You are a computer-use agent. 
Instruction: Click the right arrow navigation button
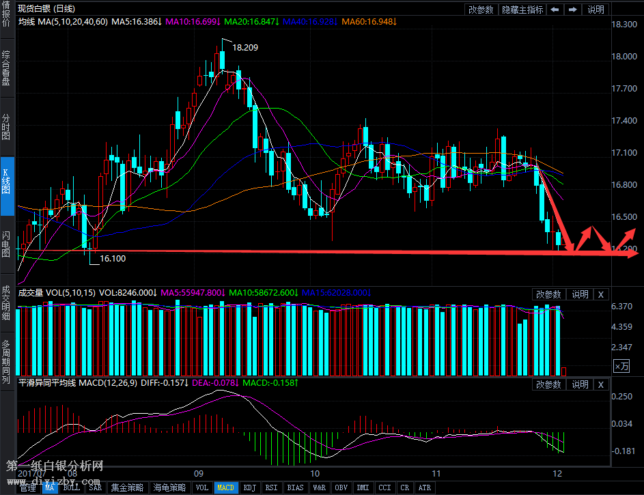coord(573,10)
